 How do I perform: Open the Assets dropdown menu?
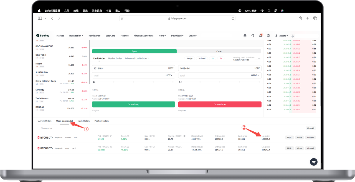281,36
